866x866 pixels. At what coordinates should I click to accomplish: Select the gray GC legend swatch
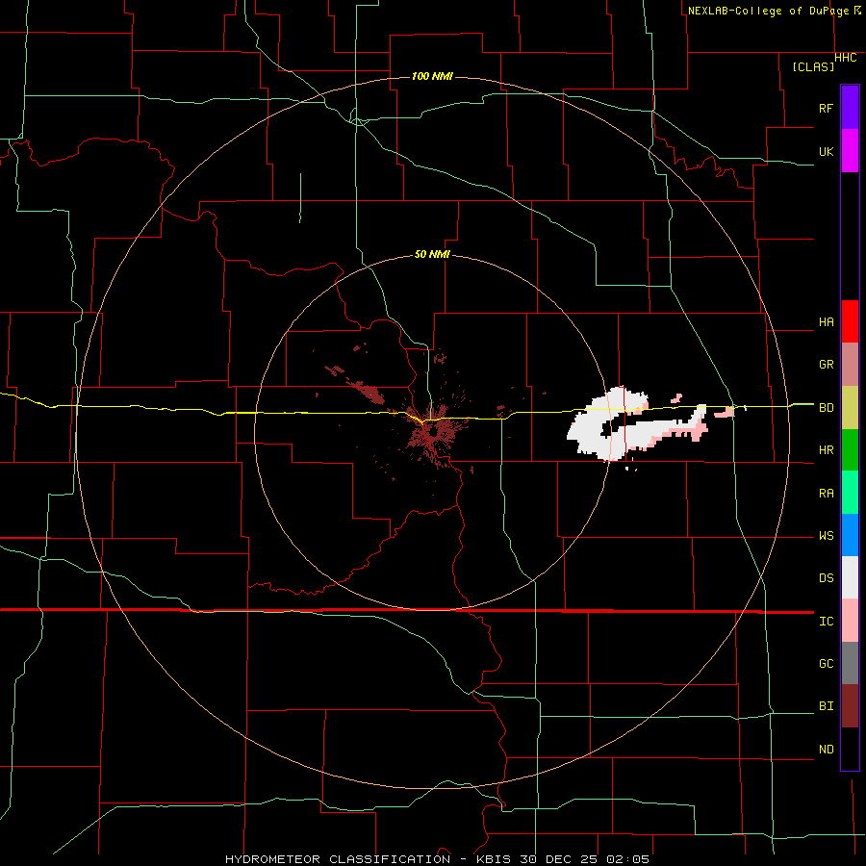850,663
